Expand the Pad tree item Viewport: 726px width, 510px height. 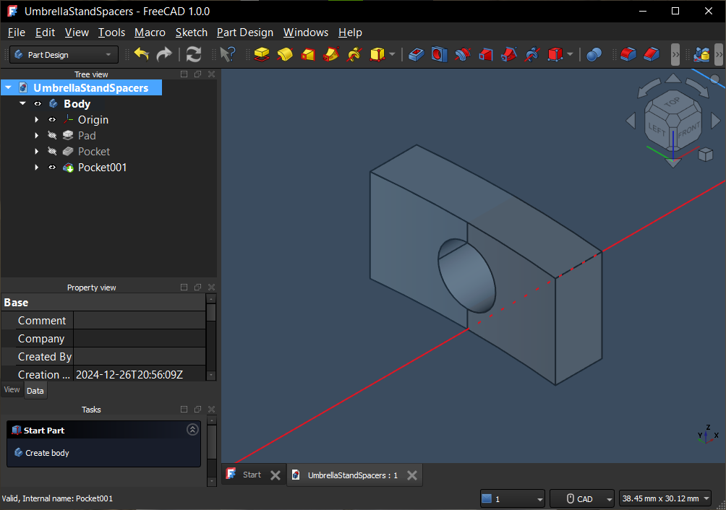(x=37, y=136)
